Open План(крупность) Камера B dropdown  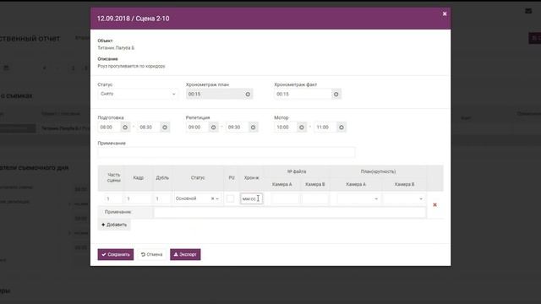[404, 198]
